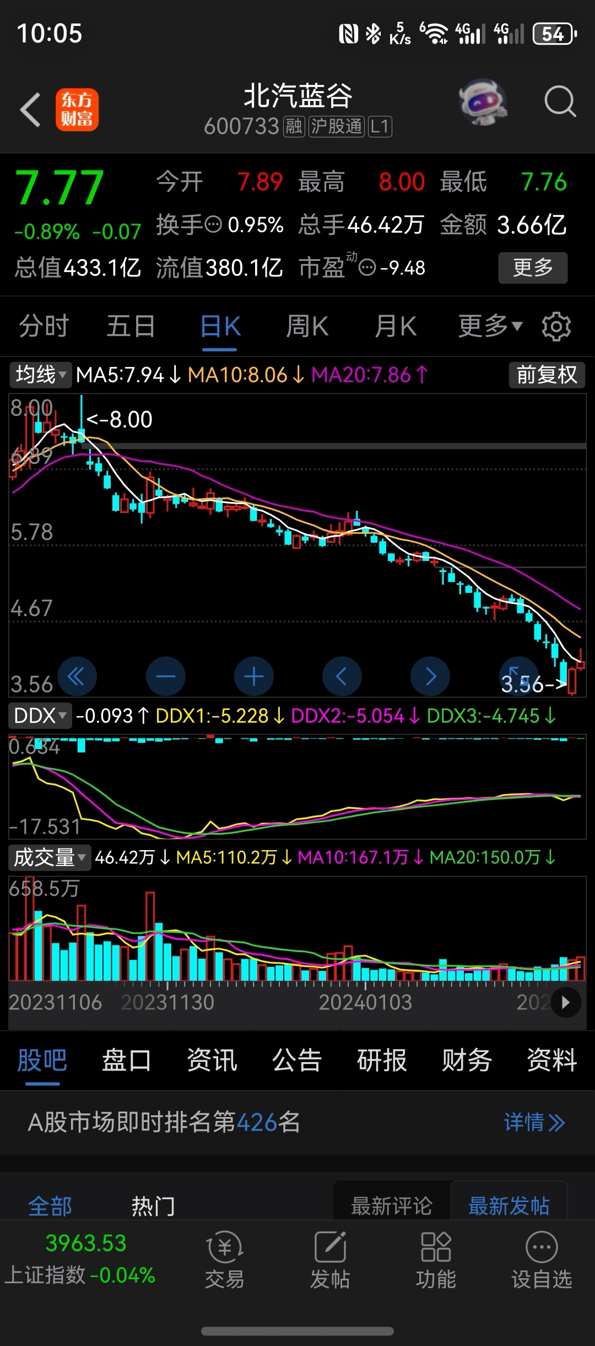Open the 研报 tab
595x1346 pixels.
click(x=381, y=1060)
